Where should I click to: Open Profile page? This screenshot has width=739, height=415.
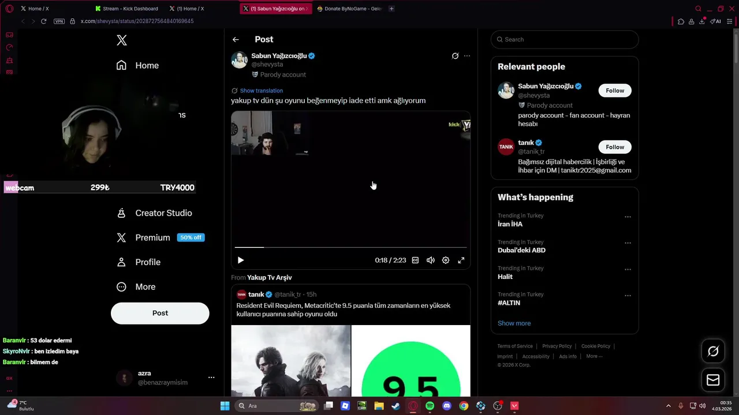pos(138,262)
